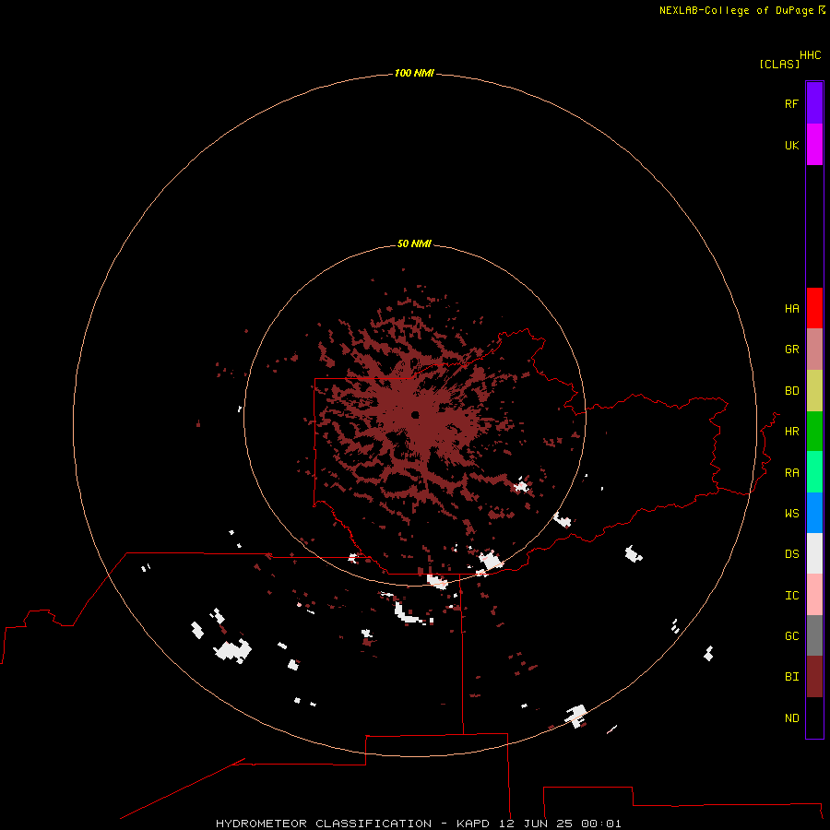Select the BD yellow legend block

point(814,391)
